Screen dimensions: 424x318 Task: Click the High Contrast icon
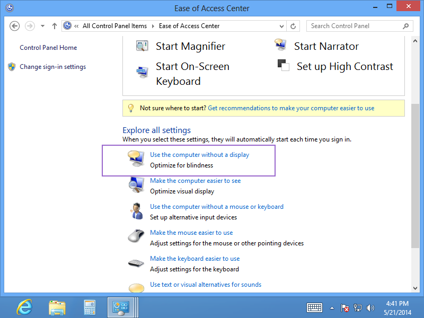(x=284, y=65)
